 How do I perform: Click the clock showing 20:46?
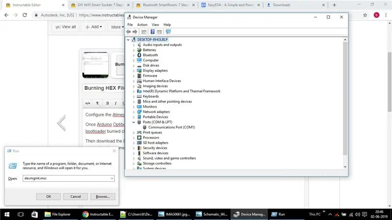[x=379, y=214]
